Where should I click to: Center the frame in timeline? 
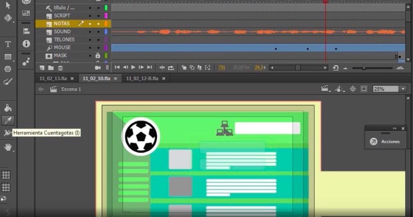(162, 68)
